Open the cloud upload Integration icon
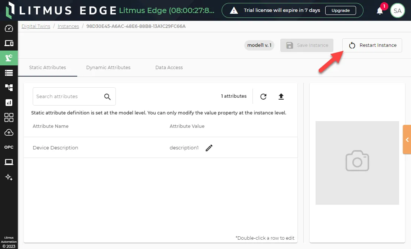411x249 pixels. [x=9, y=133]
